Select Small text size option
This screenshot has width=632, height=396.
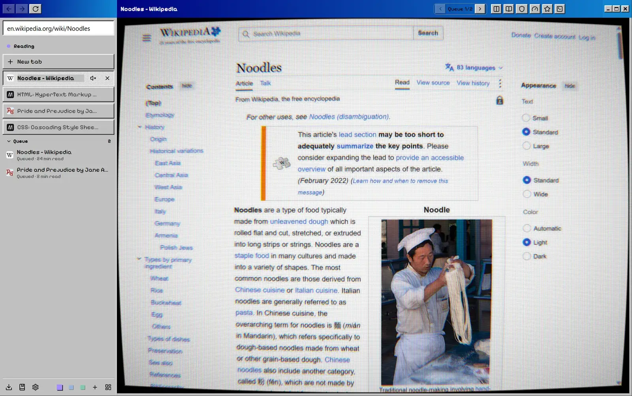pos(526,117)
